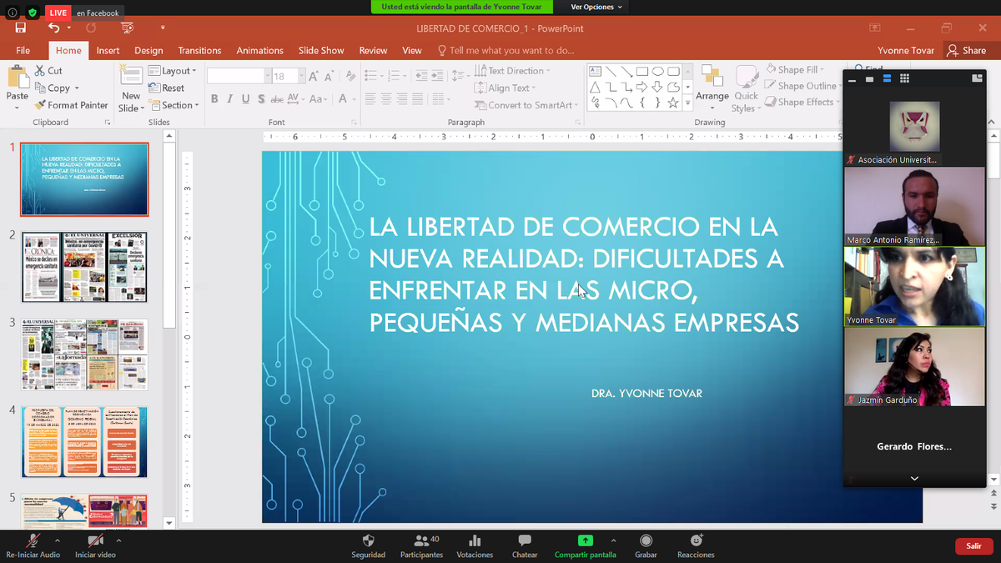Toggle Align Left text alignment
Screen dimensions: 1001x563
click(370, 98)
